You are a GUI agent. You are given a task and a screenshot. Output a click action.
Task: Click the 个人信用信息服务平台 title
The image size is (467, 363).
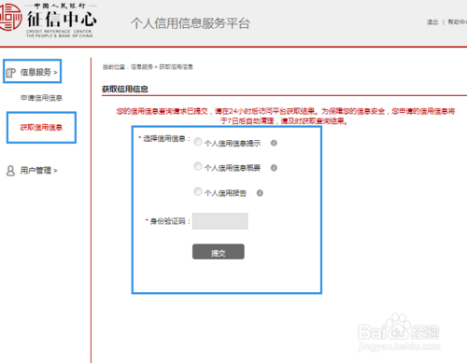(191, 23)
